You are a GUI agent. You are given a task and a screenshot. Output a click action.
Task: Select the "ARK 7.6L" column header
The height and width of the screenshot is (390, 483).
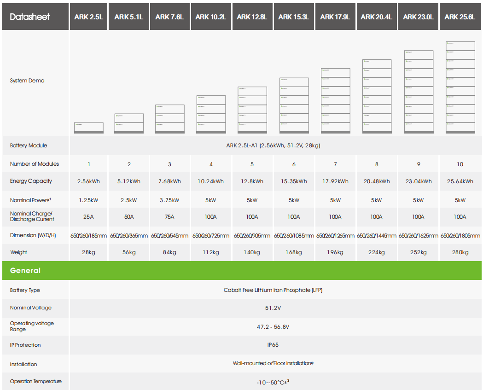(170, 17)
